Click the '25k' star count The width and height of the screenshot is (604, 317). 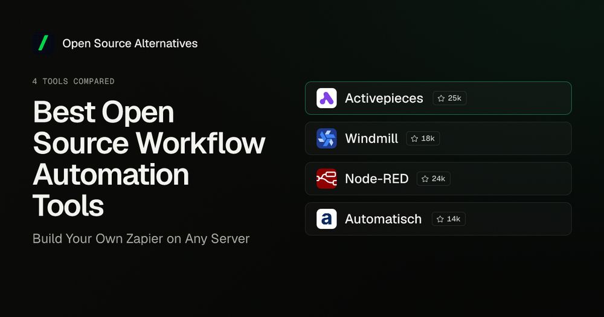pyautogui.click(x=455, y=98)
